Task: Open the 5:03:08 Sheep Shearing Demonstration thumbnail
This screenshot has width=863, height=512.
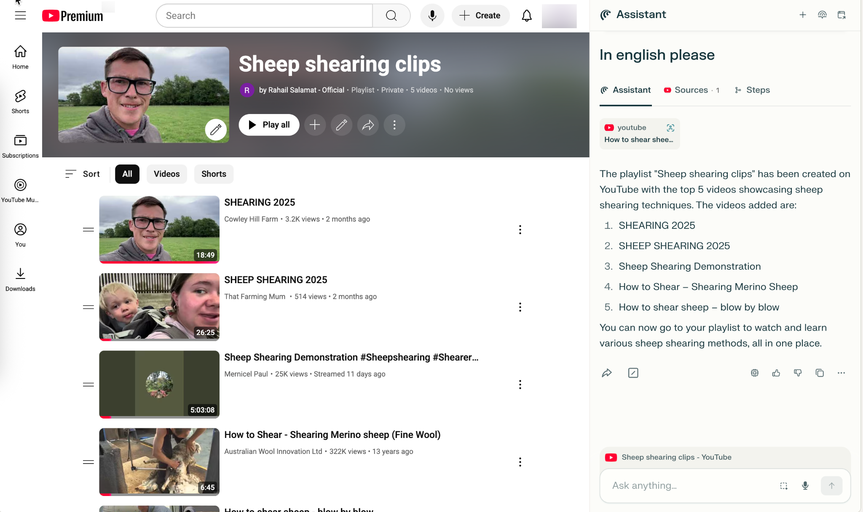Action: [159, 384]
